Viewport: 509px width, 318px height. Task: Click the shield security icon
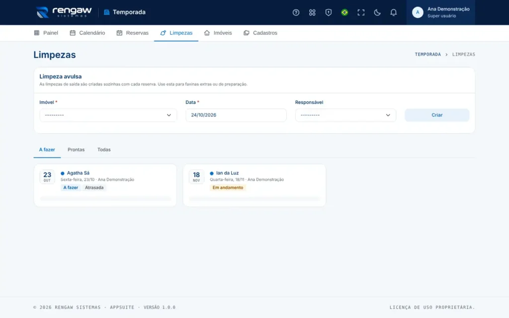328,12
